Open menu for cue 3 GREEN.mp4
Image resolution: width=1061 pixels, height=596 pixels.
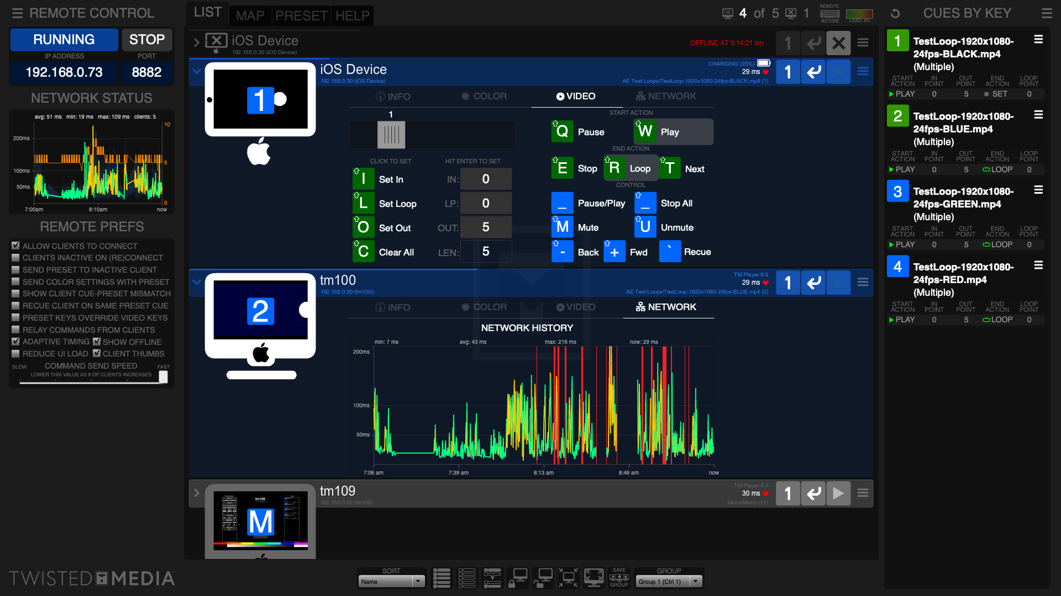click(1038, 190)
